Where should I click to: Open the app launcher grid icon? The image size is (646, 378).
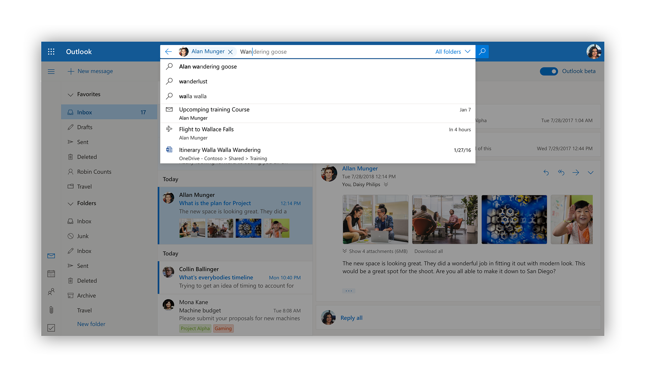(x=51, y=51)
